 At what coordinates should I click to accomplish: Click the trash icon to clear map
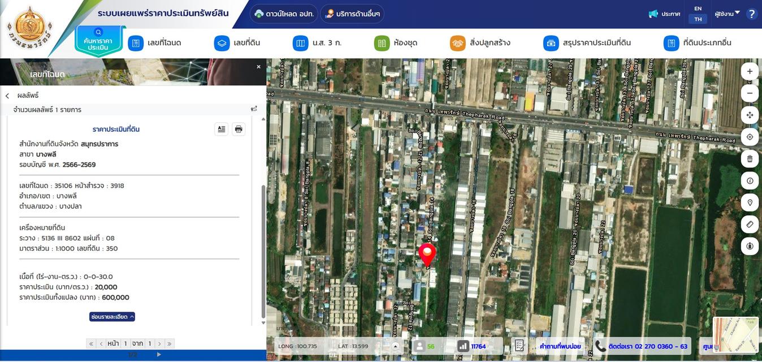tap(750, 159)
